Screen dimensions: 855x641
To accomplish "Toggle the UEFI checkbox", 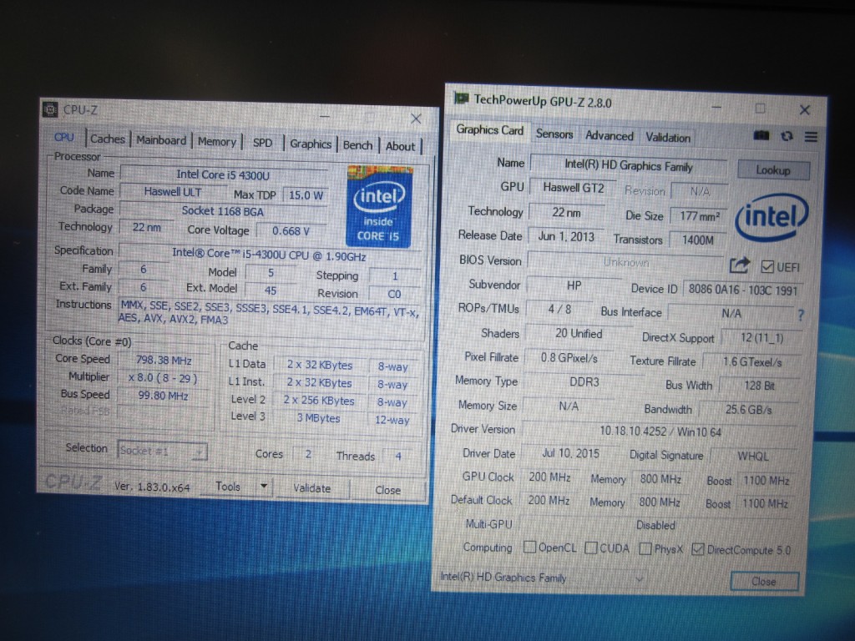I will (x=767, y=266).
